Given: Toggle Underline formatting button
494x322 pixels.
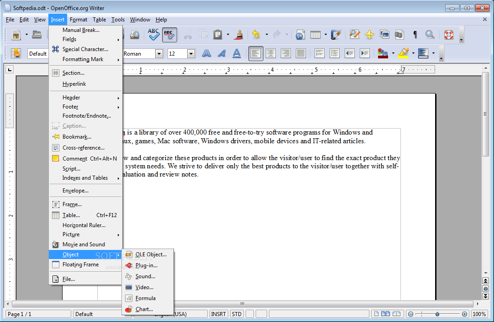Looking at the screenshot, I should click(236, 53).
